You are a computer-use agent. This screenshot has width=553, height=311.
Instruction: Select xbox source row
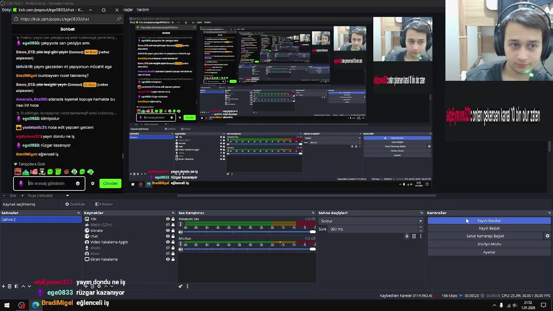pos(130,254)
